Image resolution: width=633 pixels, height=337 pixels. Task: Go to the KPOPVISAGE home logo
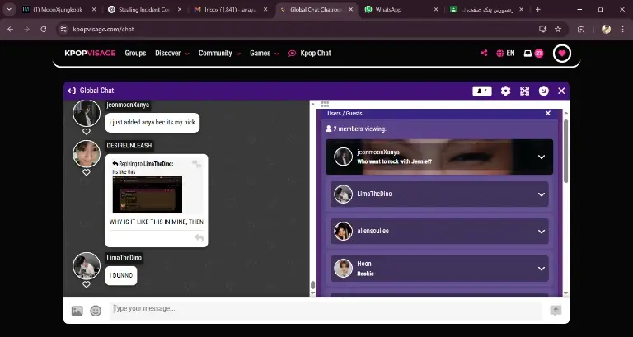pos(90,54)
